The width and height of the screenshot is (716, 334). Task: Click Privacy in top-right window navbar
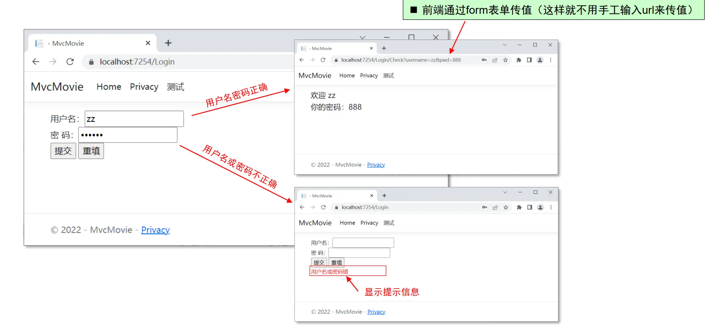point(369,76)
